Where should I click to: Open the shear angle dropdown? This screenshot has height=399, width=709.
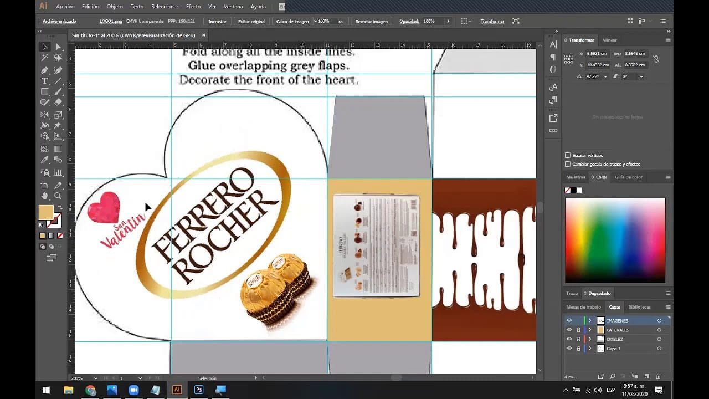pos(641,76)
